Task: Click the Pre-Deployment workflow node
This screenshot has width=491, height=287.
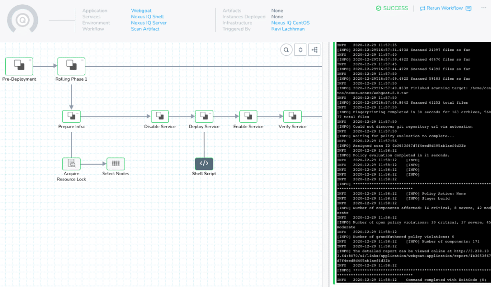Action: click(x=19, y=66)
